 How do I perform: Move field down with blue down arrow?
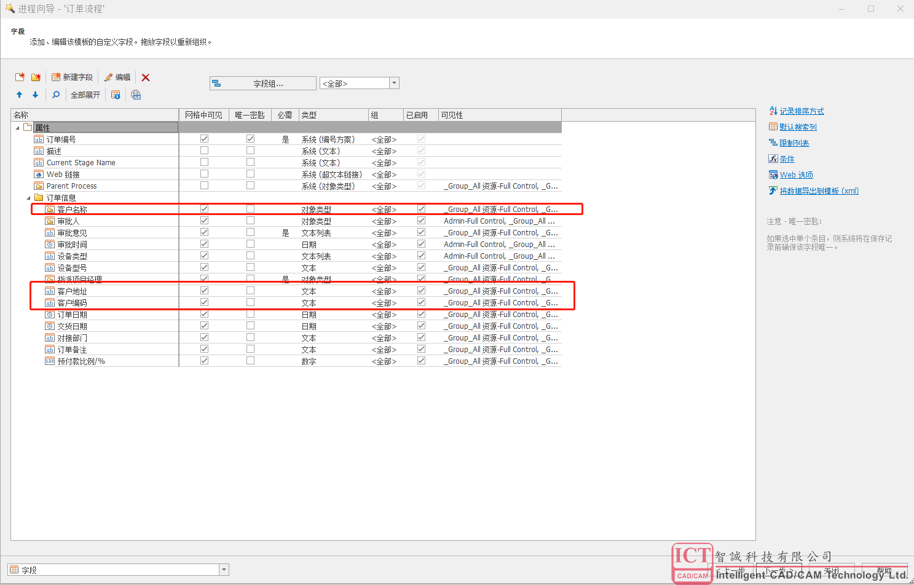click(x=35, y=95)
